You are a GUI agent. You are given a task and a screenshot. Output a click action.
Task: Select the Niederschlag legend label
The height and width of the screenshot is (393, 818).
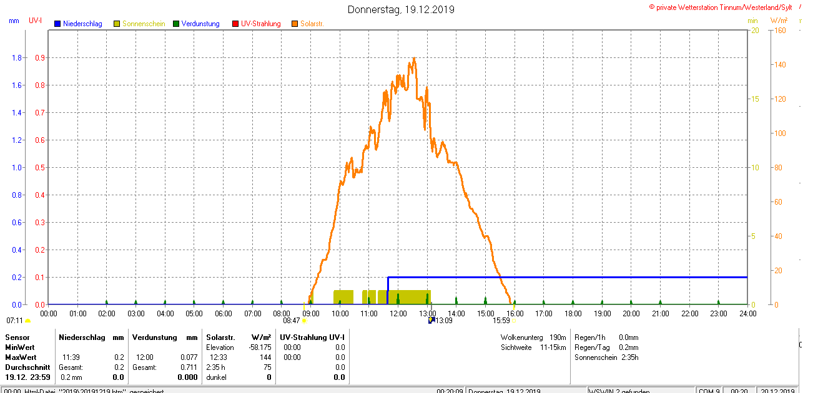(x=82, y=24)
